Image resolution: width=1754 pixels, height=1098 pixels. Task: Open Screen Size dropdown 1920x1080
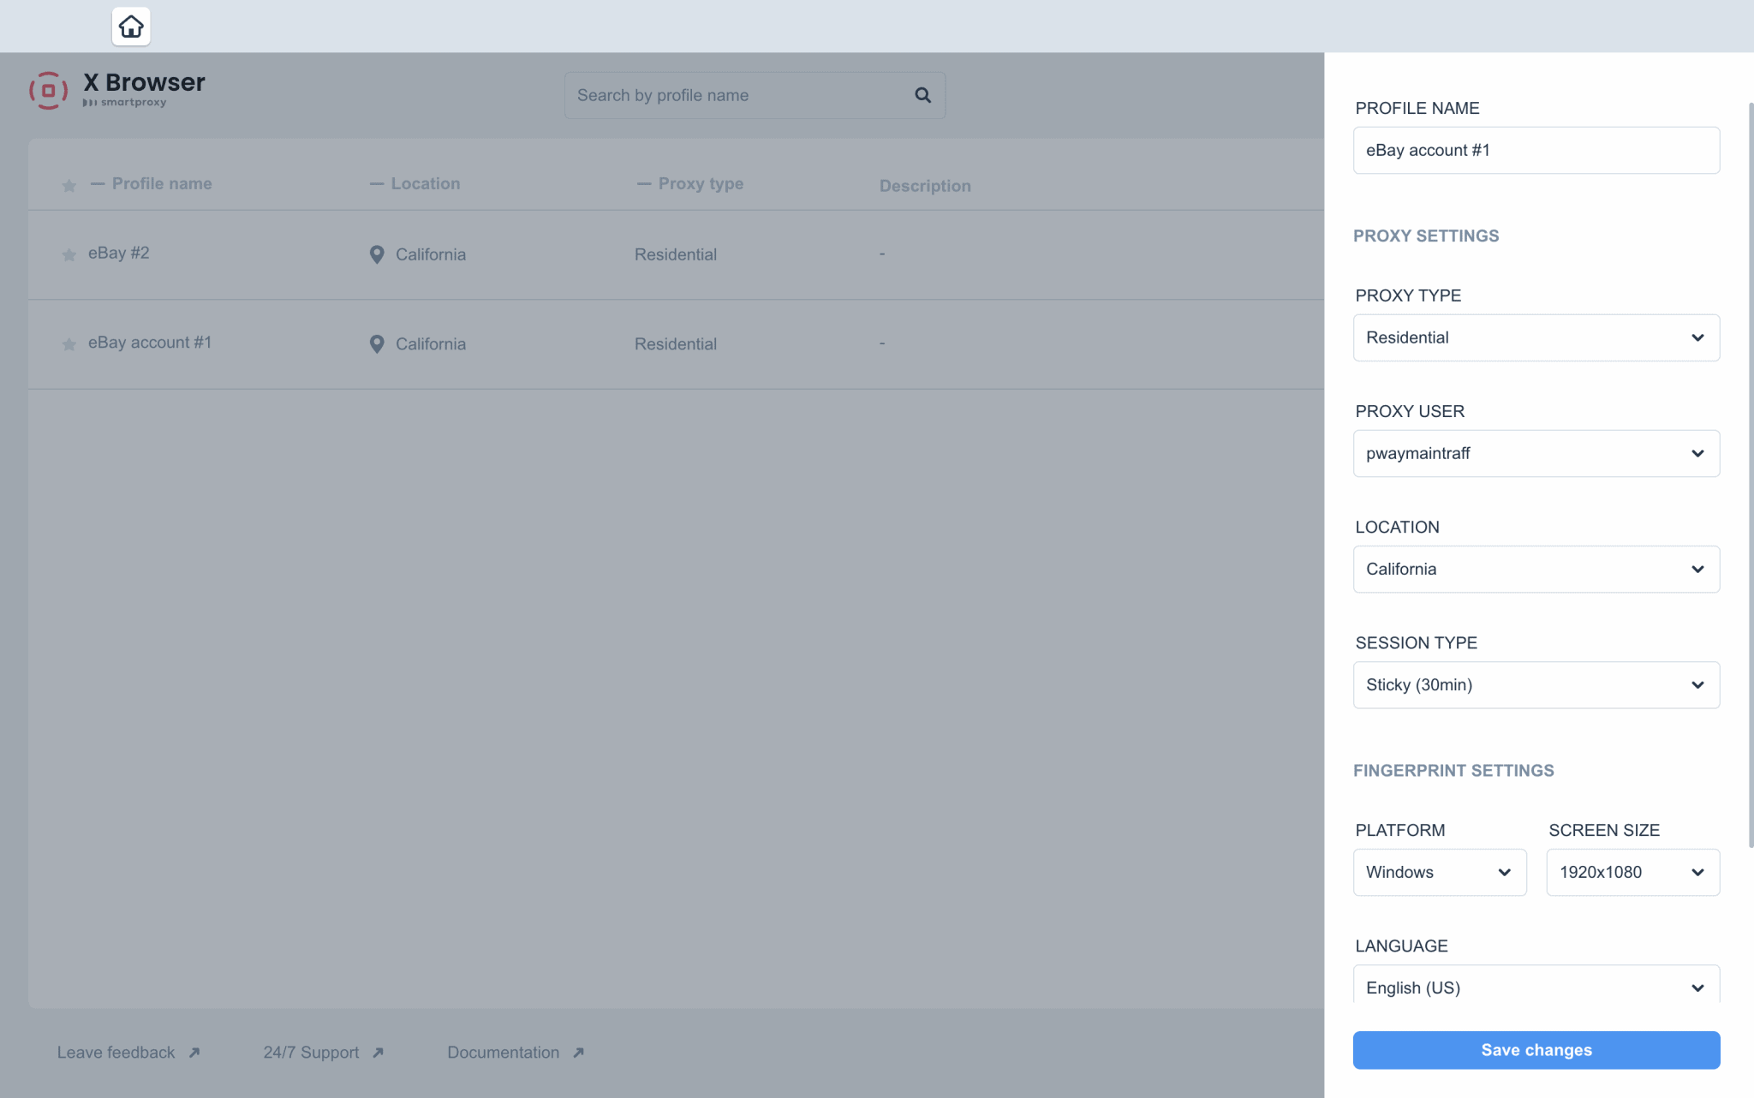pos(1632,872)
